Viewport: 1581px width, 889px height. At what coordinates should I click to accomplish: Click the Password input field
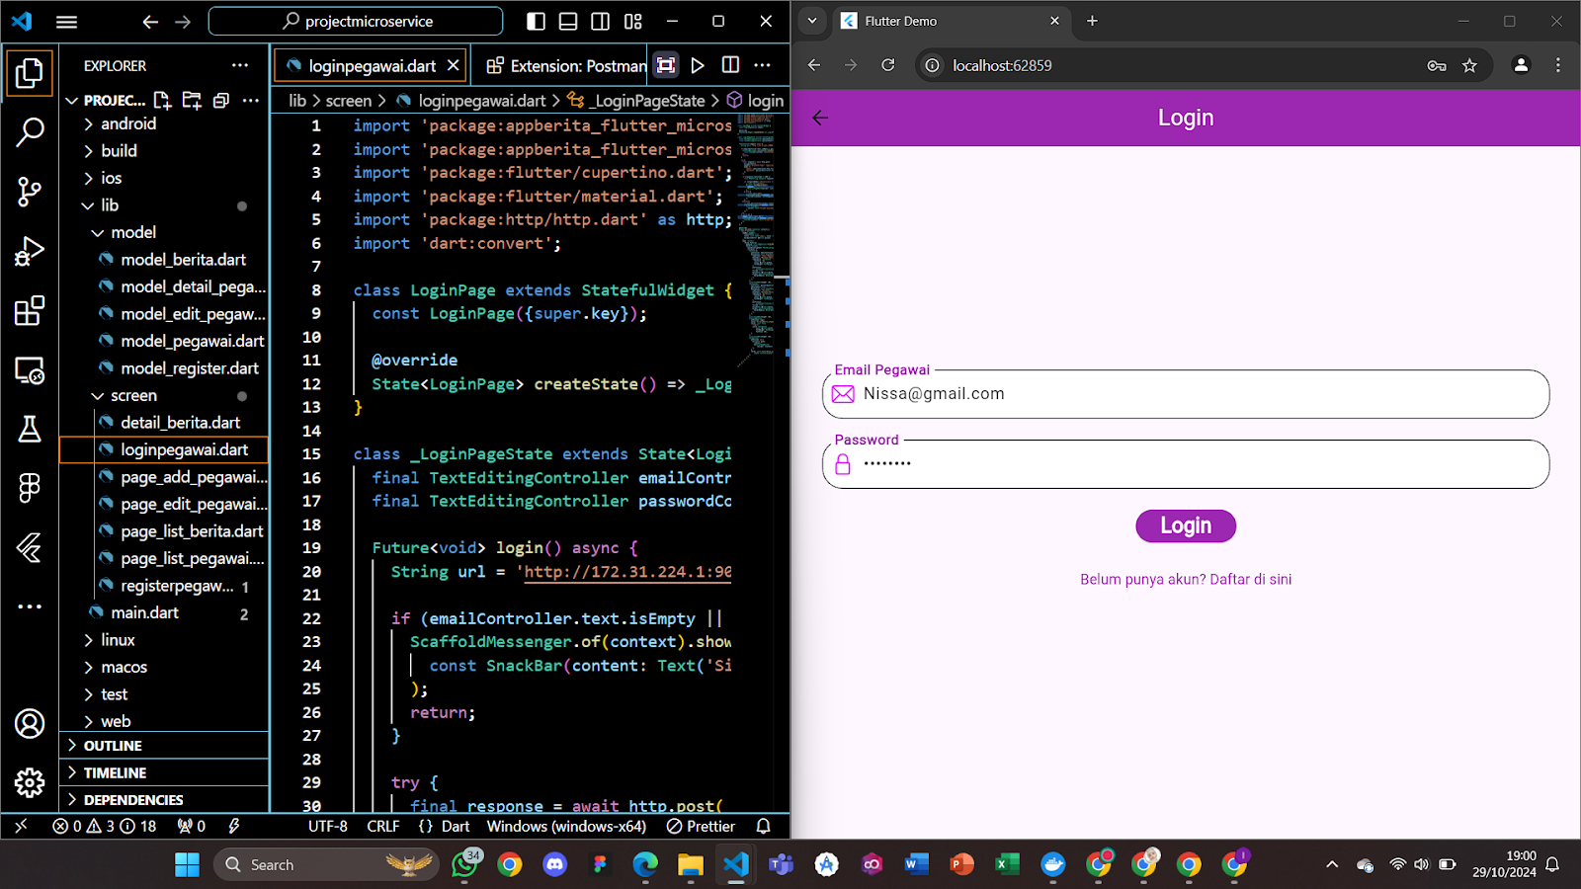[1186, 464]
